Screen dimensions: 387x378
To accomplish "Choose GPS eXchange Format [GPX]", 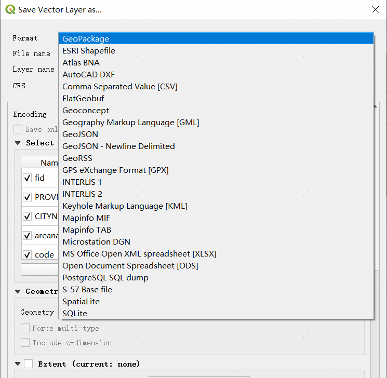I will click(115, 170).
